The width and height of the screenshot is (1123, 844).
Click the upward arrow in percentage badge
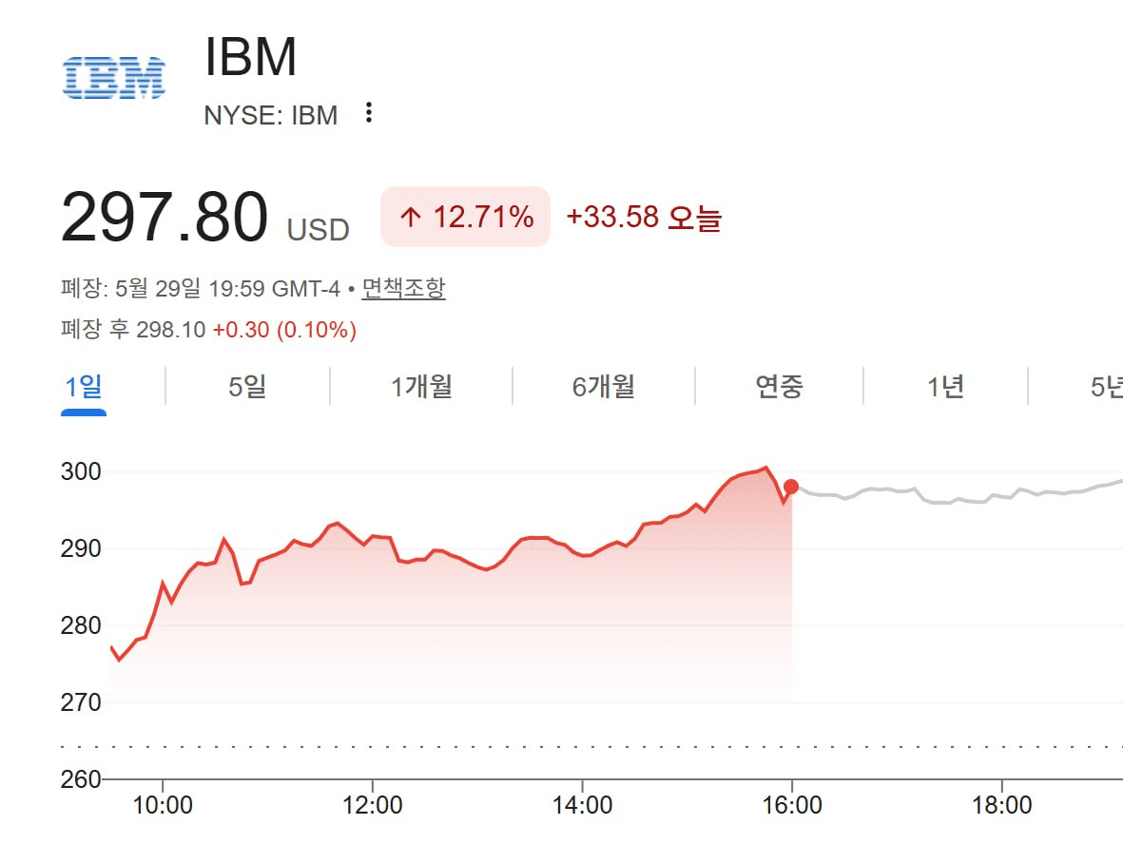(411, 216)
